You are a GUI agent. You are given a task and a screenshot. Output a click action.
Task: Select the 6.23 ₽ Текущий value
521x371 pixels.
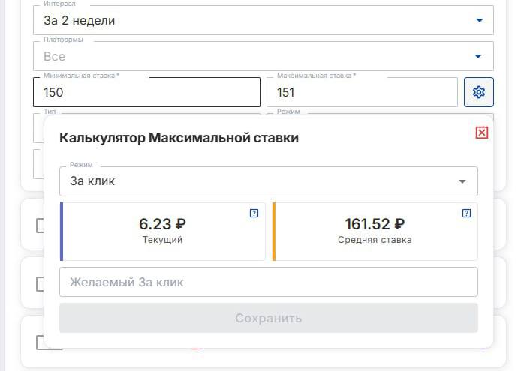[x=162, y=223]
